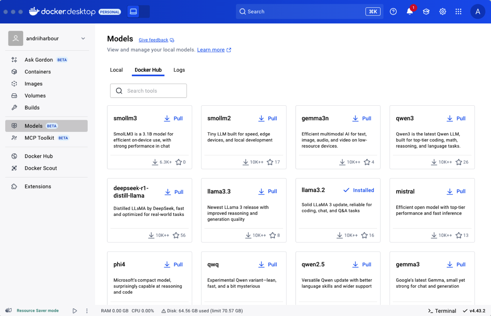
Task: Pull the qwen3 model
Action: point(456,119)
